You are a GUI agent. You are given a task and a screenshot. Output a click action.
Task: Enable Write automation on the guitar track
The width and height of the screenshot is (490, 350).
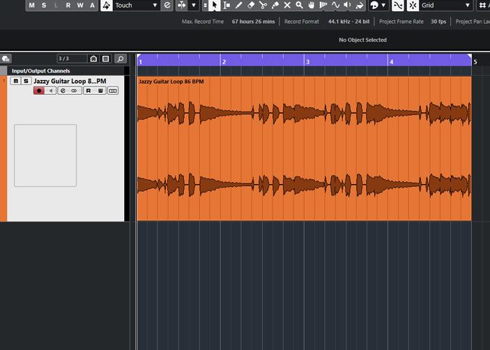[100, 91]
